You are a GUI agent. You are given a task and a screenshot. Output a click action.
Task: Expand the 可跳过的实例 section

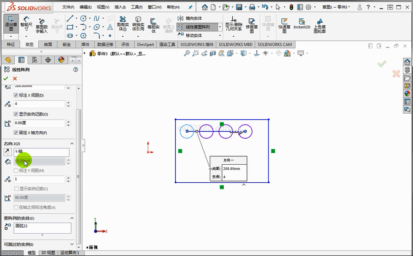72,244
